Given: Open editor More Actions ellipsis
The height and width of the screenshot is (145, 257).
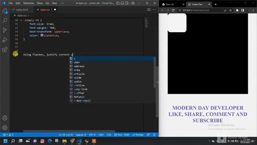Looking at the screenshot, I should click(154, 10).
